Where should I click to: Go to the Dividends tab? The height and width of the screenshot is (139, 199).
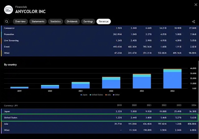[x=72, y=21]
